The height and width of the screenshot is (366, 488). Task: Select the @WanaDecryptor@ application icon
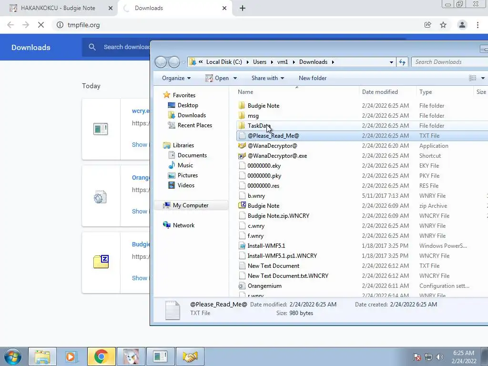coord(242,146)
